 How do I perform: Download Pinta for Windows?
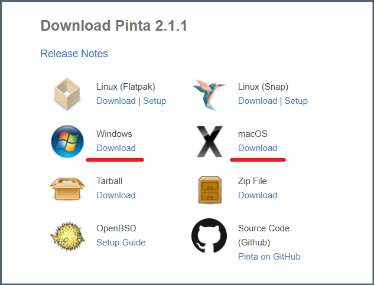(116, 148)
